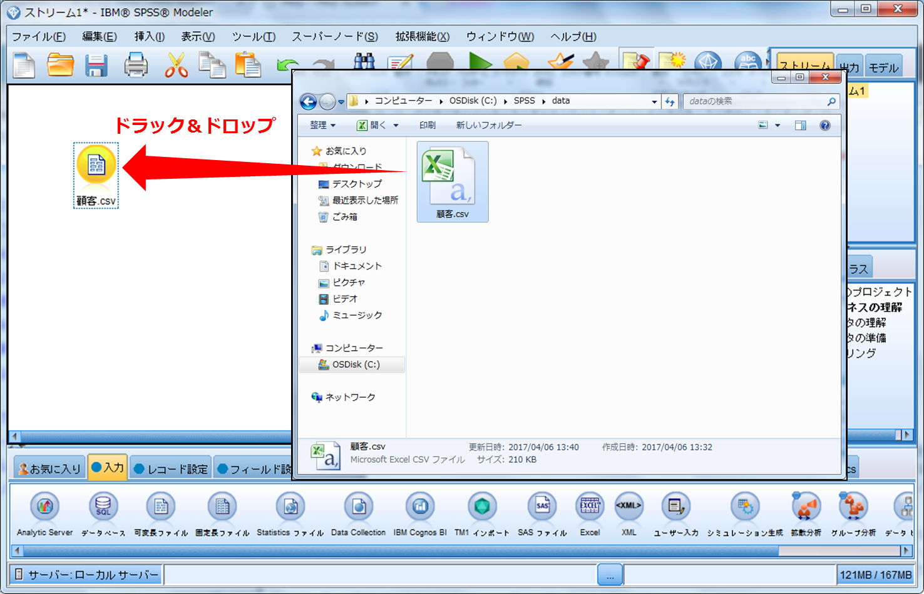The height and width of the screenshot is (594, 924).
Task: Click the 121MB / 167MB memory indicator
Action: 875,575
